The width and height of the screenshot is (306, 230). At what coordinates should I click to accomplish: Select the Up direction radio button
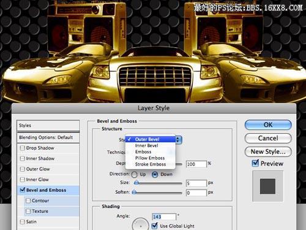tap(135, 174)
